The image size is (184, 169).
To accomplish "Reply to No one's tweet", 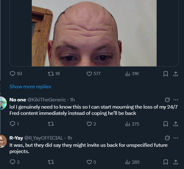I will [x=14, y=124].
